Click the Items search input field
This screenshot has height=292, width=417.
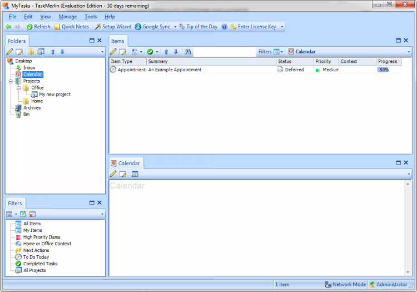point(225,52)
